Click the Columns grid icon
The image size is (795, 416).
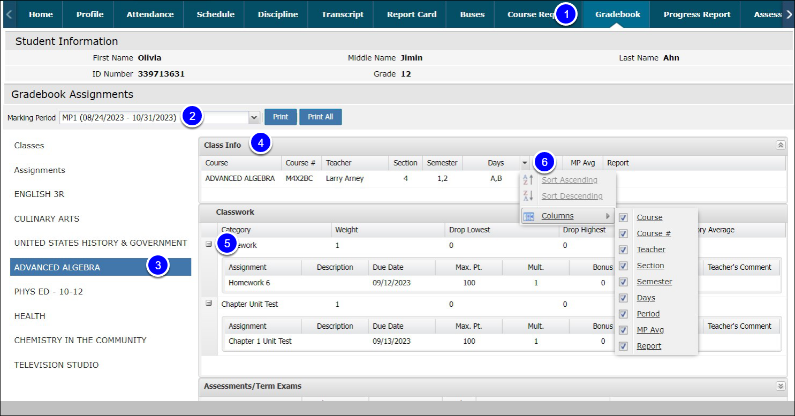pyautogui.click(x=529, y=216)
